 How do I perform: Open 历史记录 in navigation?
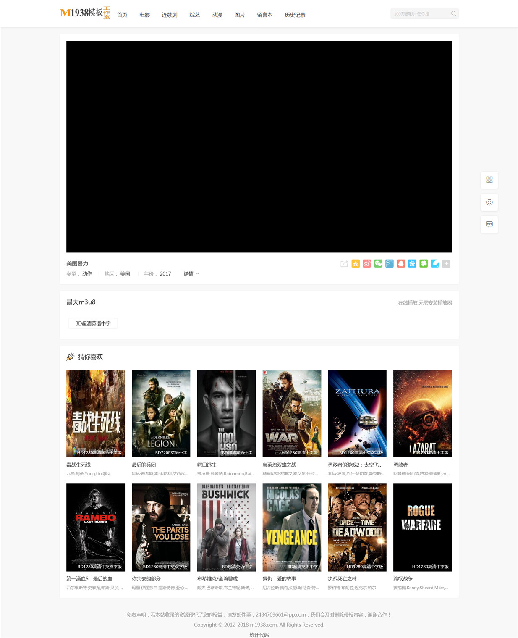pos(295,15)
